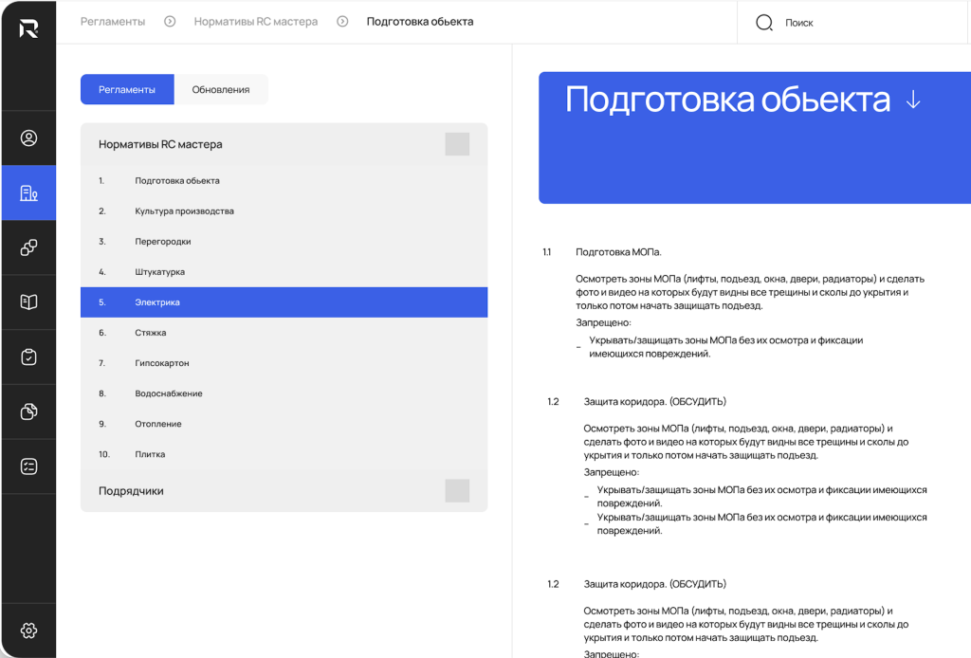
Task: Open settings via the gear icon
Action: click(28, 631)
